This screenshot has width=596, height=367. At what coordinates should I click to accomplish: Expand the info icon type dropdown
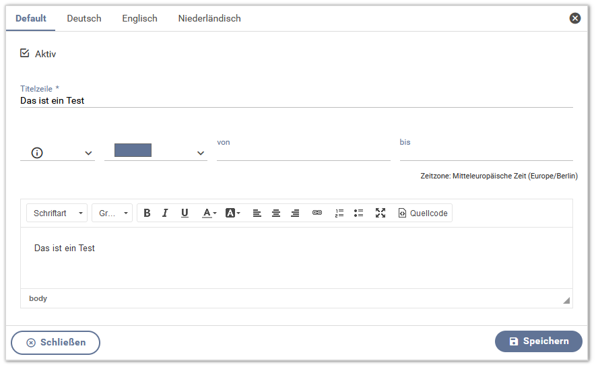(x=58, y=153)
